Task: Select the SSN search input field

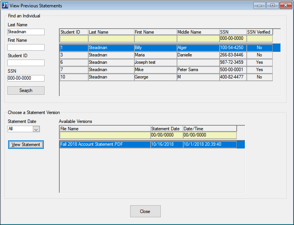Action: coord(26,78)
